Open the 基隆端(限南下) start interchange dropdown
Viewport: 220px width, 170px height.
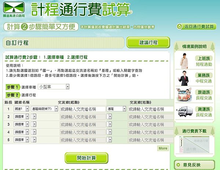point(56,109)
